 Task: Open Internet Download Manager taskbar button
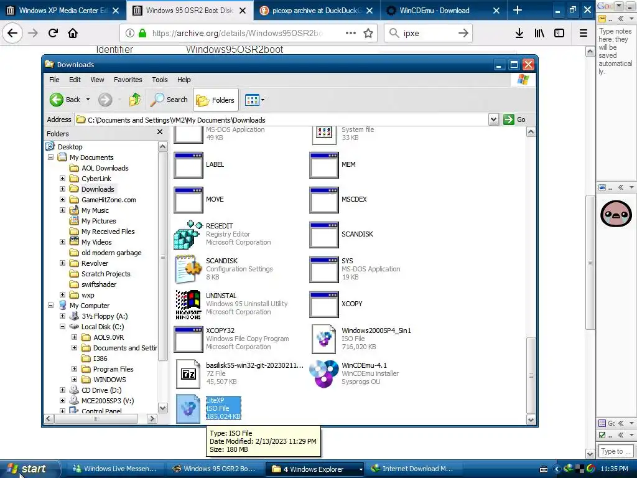412,469
